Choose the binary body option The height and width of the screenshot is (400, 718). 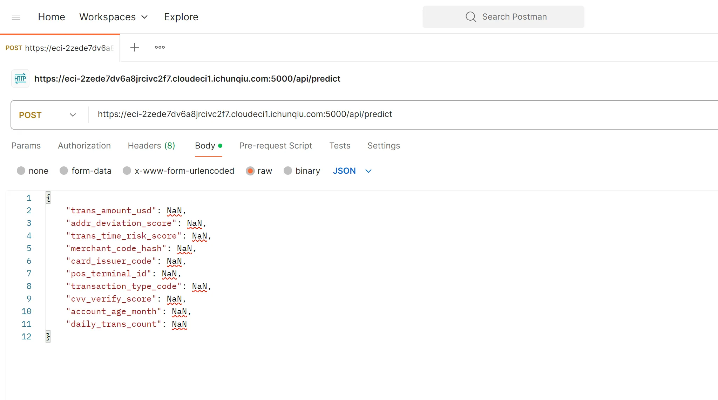pos(288,171)
